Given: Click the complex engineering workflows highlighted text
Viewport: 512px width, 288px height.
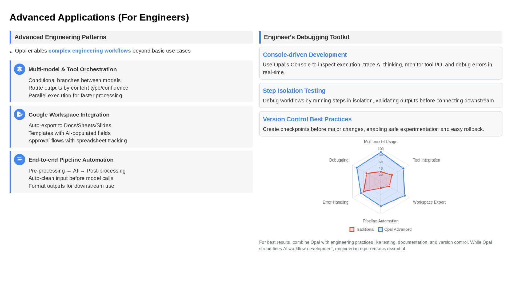Looking at the screenshot, I should [x=90, y=51].
